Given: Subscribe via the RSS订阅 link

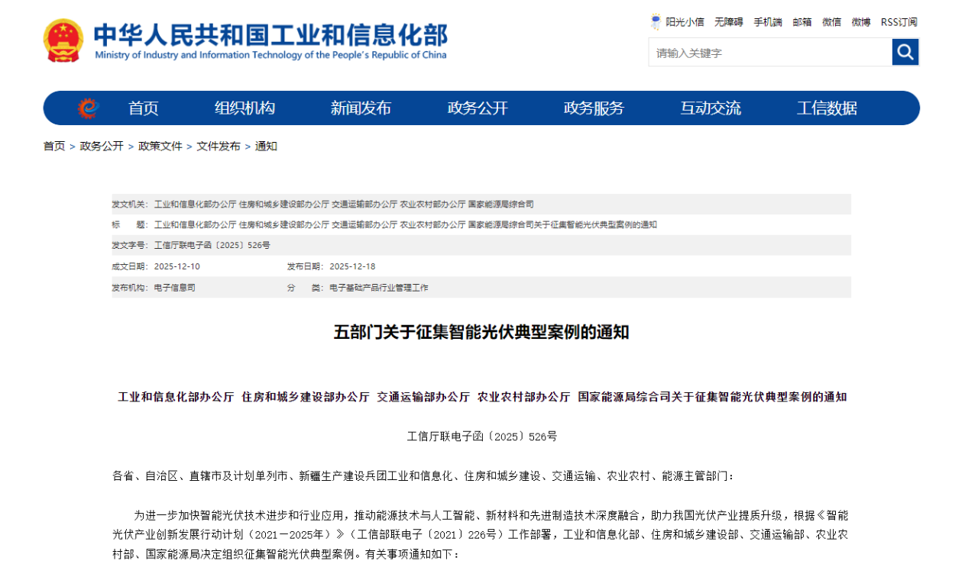Looking at the screenshot, I should pyautogui.click(x=899, y=22).
